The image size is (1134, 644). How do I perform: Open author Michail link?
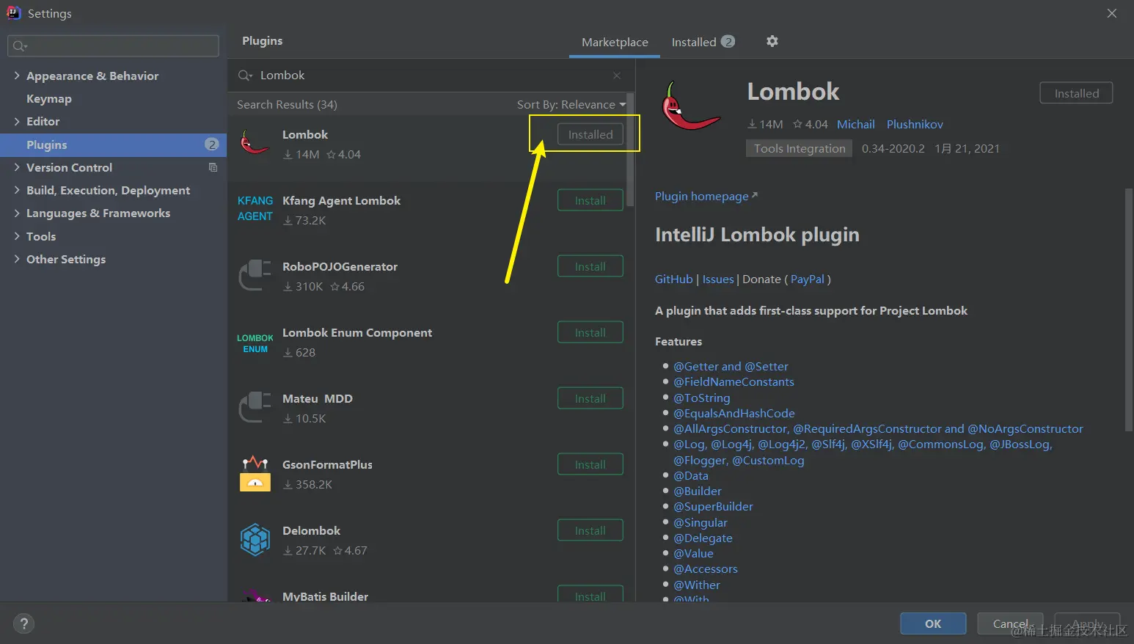click(856, 125)
